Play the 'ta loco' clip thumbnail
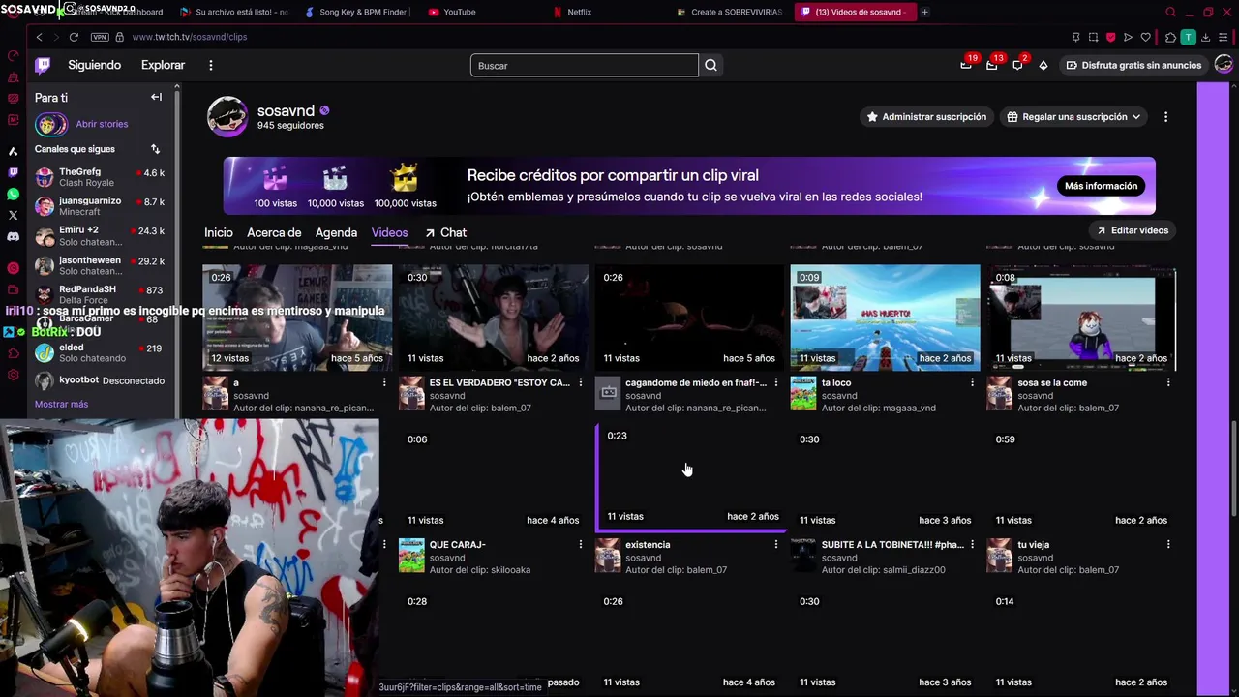 pos(885,318)
